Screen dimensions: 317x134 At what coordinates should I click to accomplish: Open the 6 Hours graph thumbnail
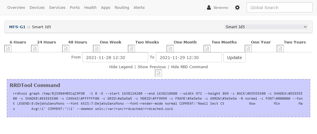[x=8, y=48]
